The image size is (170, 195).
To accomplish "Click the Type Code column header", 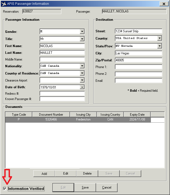I will 19,115.
